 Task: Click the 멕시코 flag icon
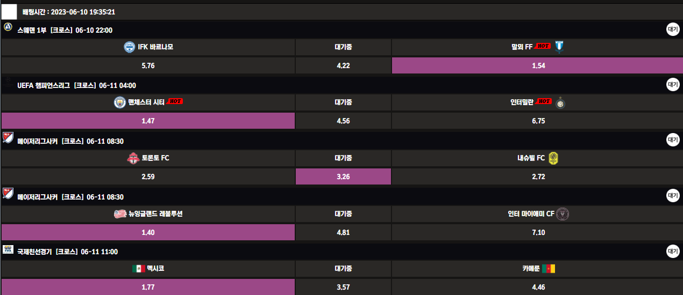(138, 269)
